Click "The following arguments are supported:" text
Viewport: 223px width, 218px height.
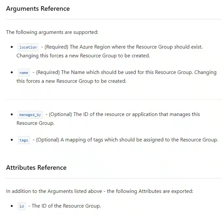click(x=52, y=32)
